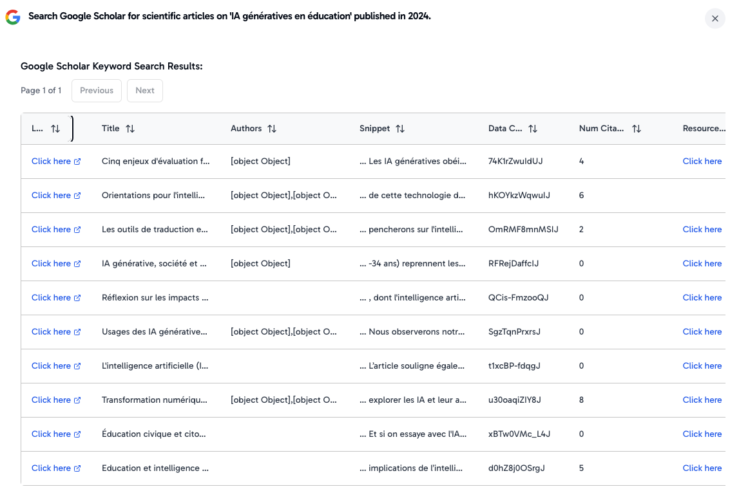This screenshot has height=498, width=730.
Task: Click the Éducation civique title cell
Action: pos(155,434)
